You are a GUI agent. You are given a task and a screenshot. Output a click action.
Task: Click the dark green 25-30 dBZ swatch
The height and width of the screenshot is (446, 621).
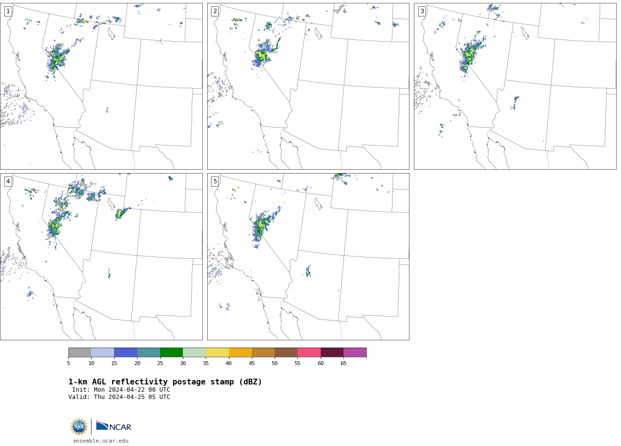tap(171, 352)
